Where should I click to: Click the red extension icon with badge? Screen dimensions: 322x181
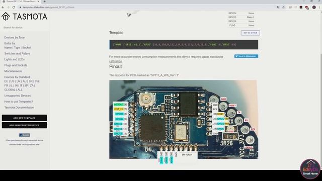(x=307, y=8)
